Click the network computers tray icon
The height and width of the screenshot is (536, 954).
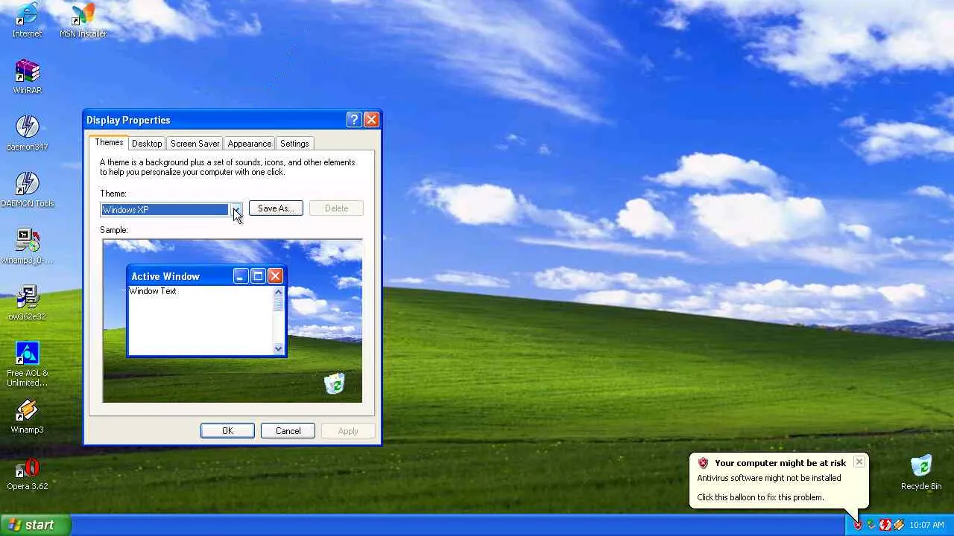point(871,525)
